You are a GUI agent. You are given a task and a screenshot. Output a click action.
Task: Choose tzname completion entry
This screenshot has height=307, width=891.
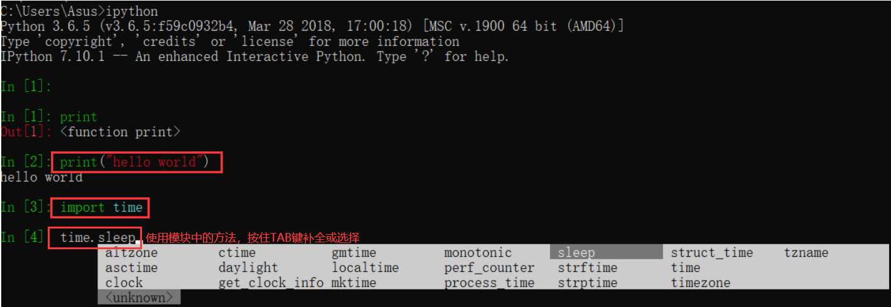806,253
